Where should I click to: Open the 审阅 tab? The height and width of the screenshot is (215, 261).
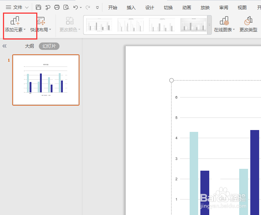224,7
